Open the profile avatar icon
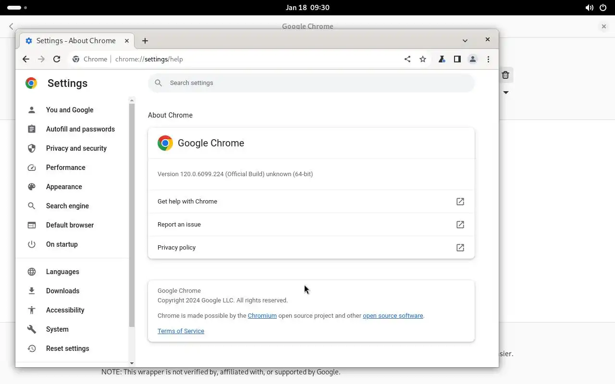This screenshot has height=384, width=615. coord(473,59)
